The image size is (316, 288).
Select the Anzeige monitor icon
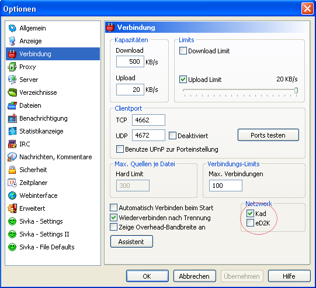12,41
